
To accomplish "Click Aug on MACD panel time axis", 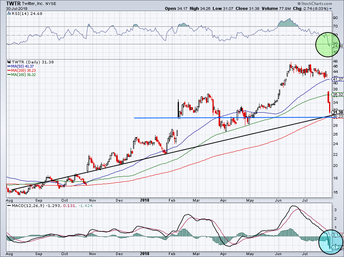I will pyautogui.click(x=10, y=254).
